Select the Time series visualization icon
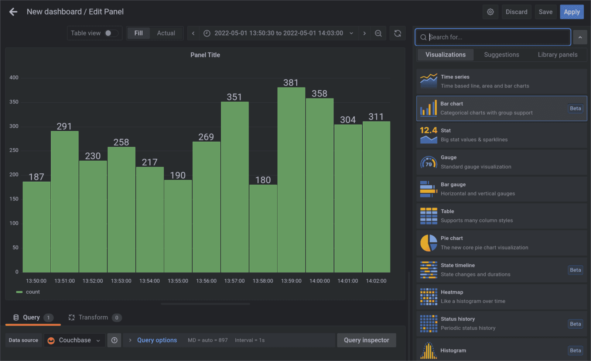591x361 pixels. (428, 81)
